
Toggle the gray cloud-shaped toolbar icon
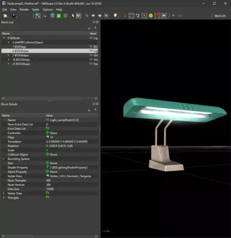tap(164, 16)
